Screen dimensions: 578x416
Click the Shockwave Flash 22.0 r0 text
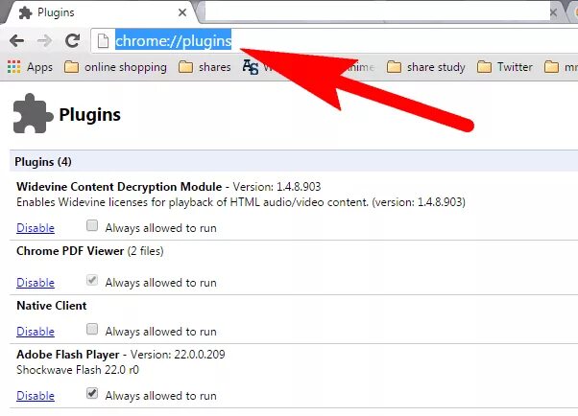tap(78, 370)
